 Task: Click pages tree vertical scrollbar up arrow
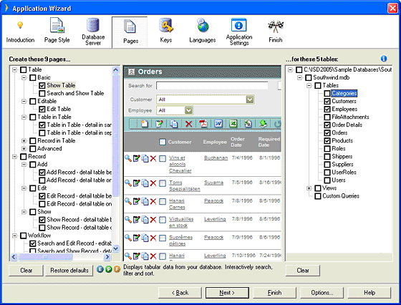point(115,69)
